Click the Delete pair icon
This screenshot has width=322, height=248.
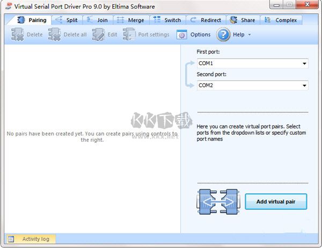[18, 34]
